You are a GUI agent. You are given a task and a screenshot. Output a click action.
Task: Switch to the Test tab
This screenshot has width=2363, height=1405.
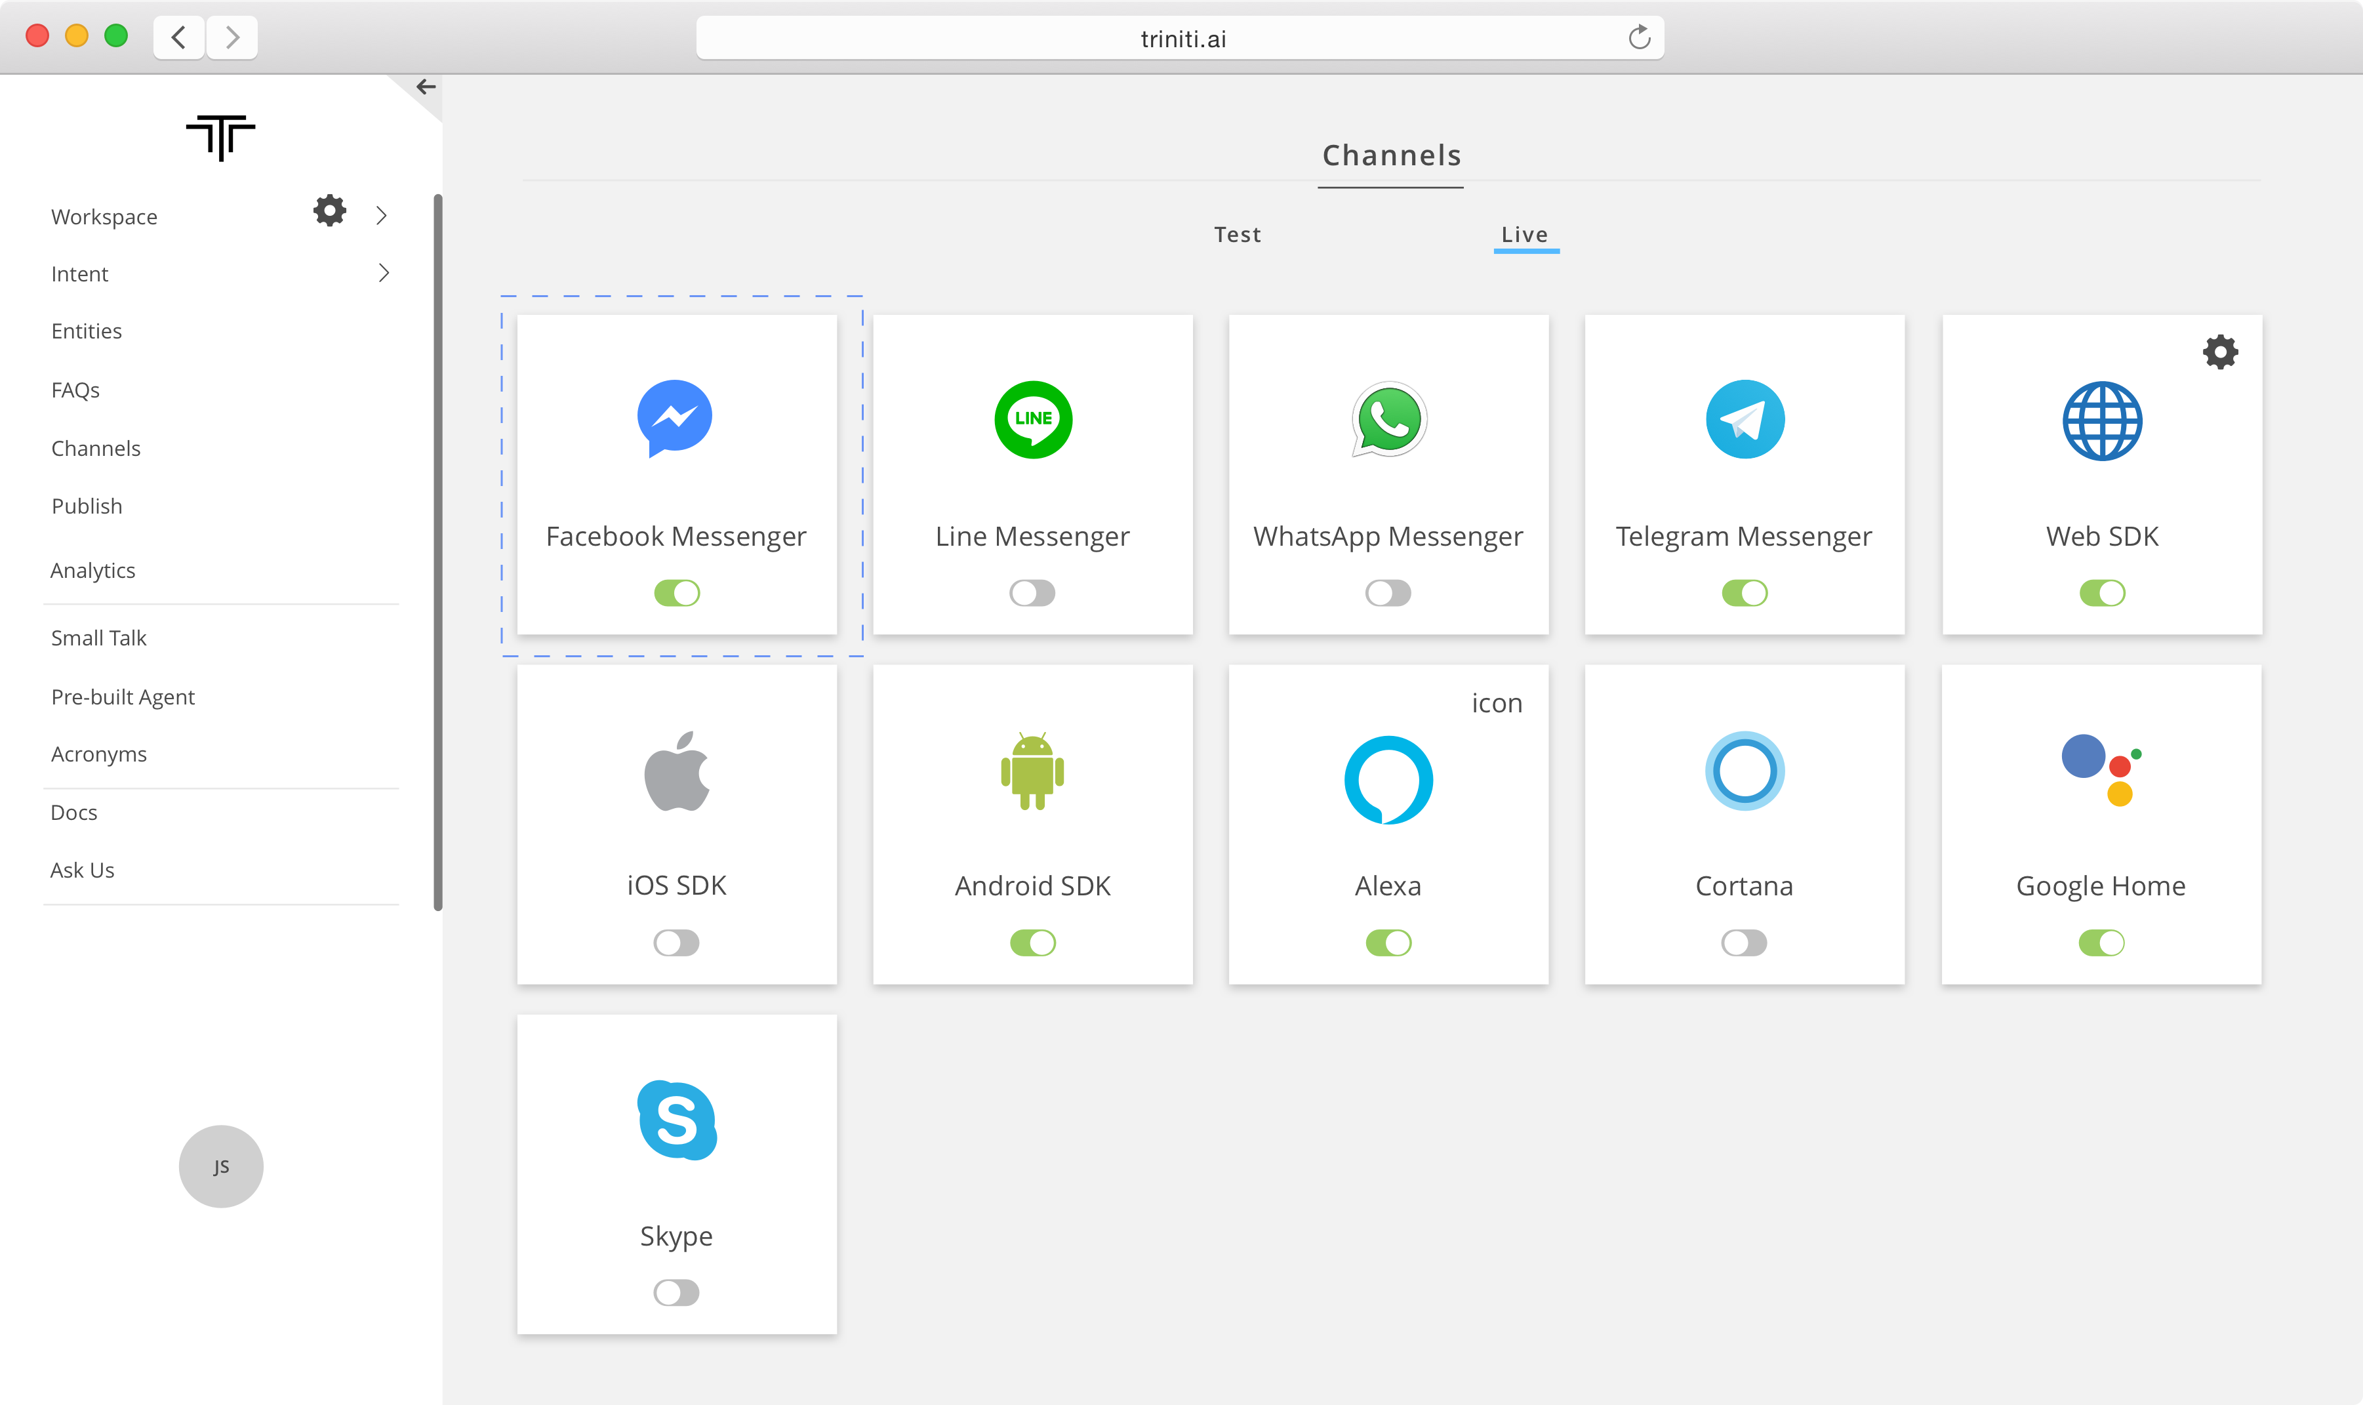pos(1237,235)
